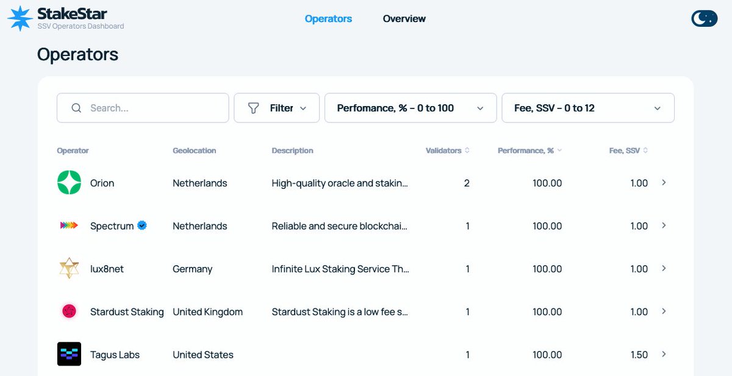Click the StakeStar star logo
The image size is (732, 376).
coord(20,18)
